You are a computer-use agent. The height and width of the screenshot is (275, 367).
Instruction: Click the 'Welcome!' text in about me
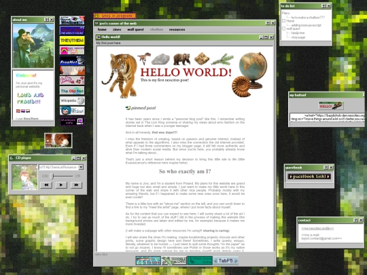tap(26, 75)
